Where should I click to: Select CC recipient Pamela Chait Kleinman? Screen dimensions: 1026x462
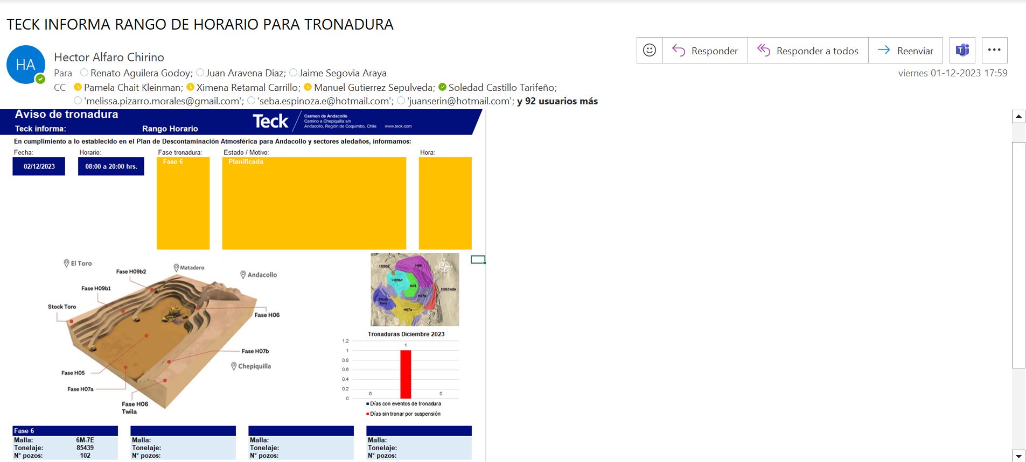click(x=133, y=87)
